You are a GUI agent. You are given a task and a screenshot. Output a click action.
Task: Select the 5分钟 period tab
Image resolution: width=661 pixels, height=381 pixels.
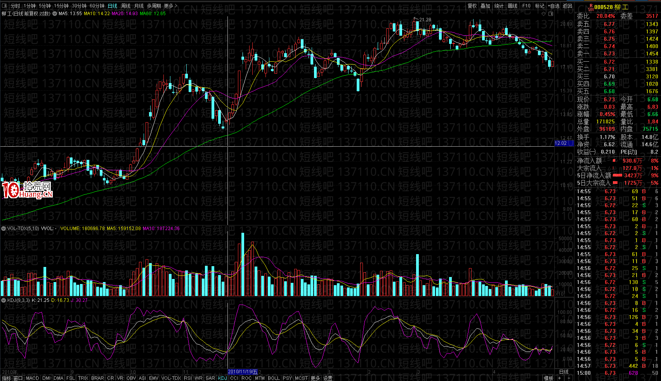coord(45,6)
